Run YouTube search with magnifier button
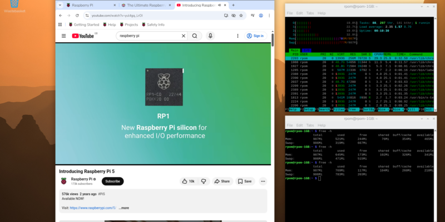The width and height of the screenshot is (445, 222). coord(195,36)
